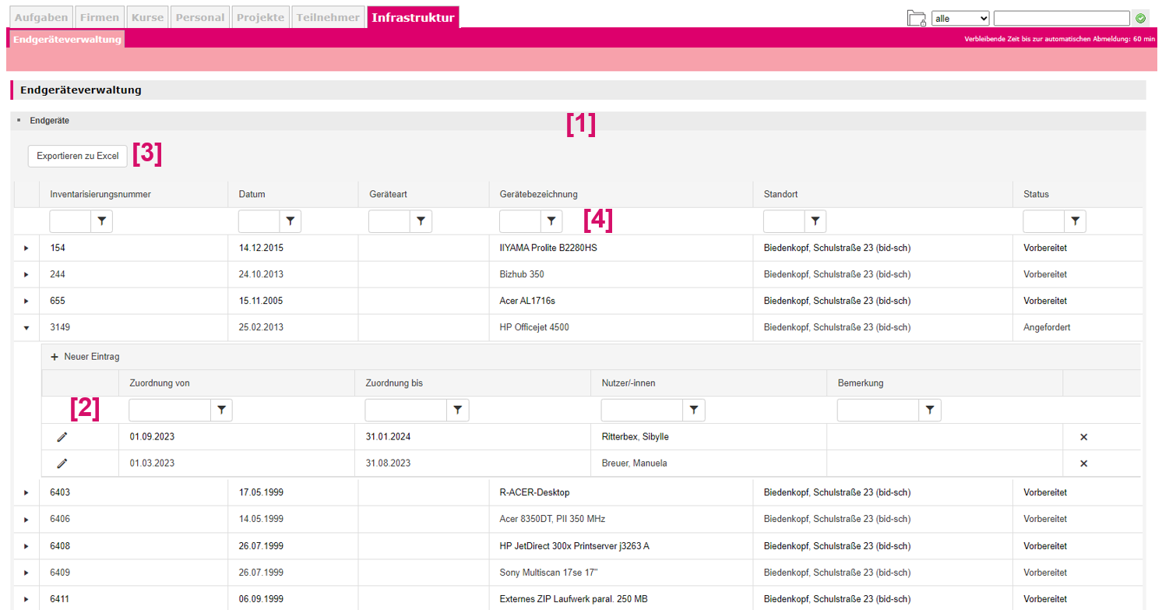Image resolution: width=1162 pixels, height=610 pixels.
Task: Open the 'alle' search scope dropdown
Action: (960, 18)
